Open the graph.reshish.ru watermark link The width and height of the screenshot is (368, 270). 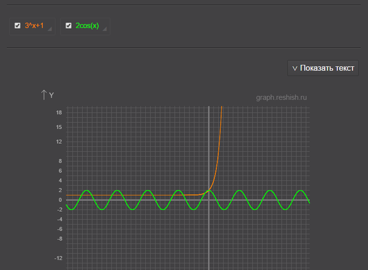pyautogui.click(x=282, y=97)
